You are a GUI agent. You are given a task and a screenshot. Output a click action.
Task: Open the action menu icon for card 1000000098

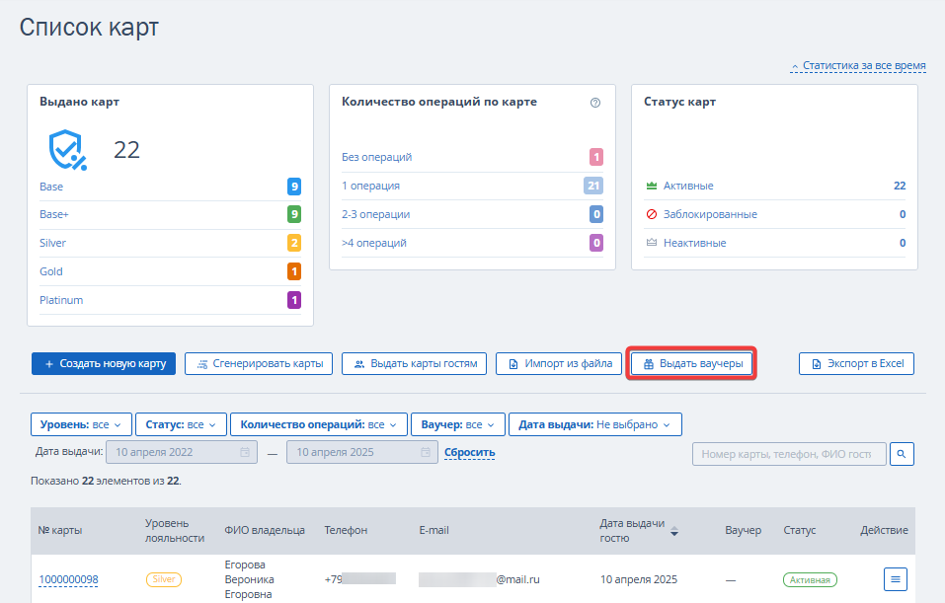coord(895,579)
